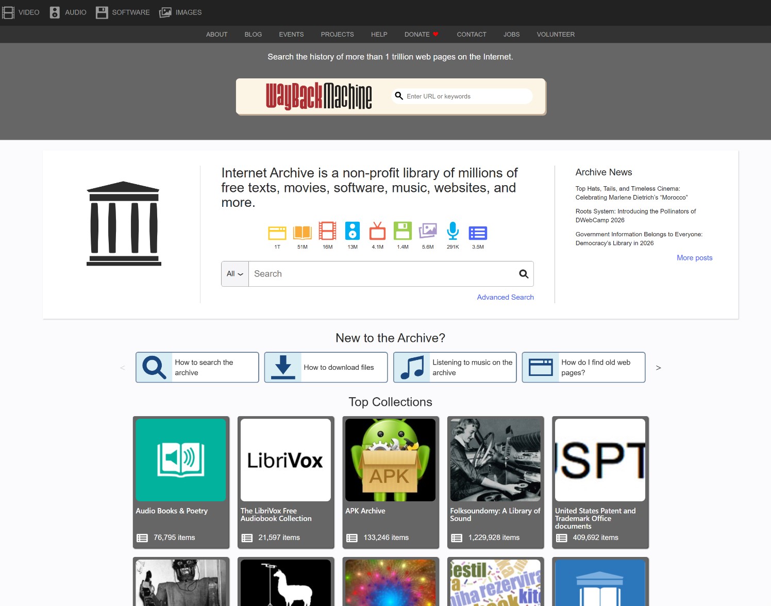771x606 pixels.
Task: Open the Images icon in top bar
Action: click(x=165, y=12)
